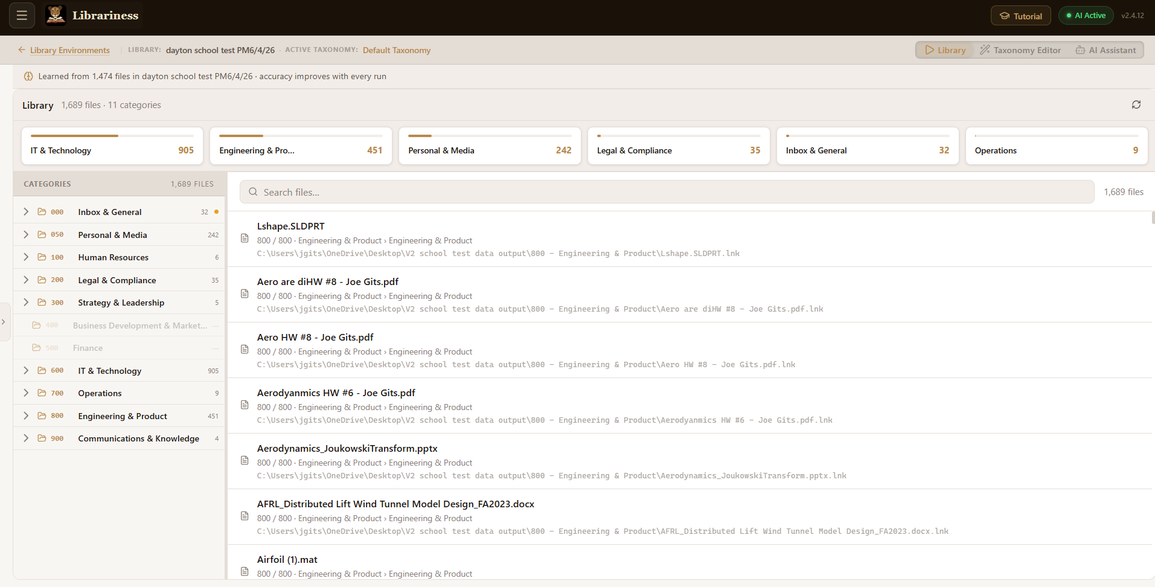Expand the Legal & Compliance category
The height and width of the screenshot is (587, 1155).
pos(26,280)
